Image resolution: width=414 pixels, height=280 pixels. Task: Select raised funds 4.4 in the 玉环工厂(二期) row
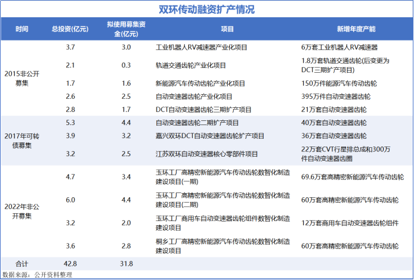click(126, 200)
